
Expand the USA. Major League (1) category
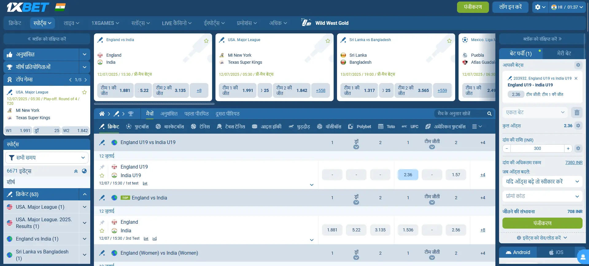pyautogui.click(x=84, y=207)
